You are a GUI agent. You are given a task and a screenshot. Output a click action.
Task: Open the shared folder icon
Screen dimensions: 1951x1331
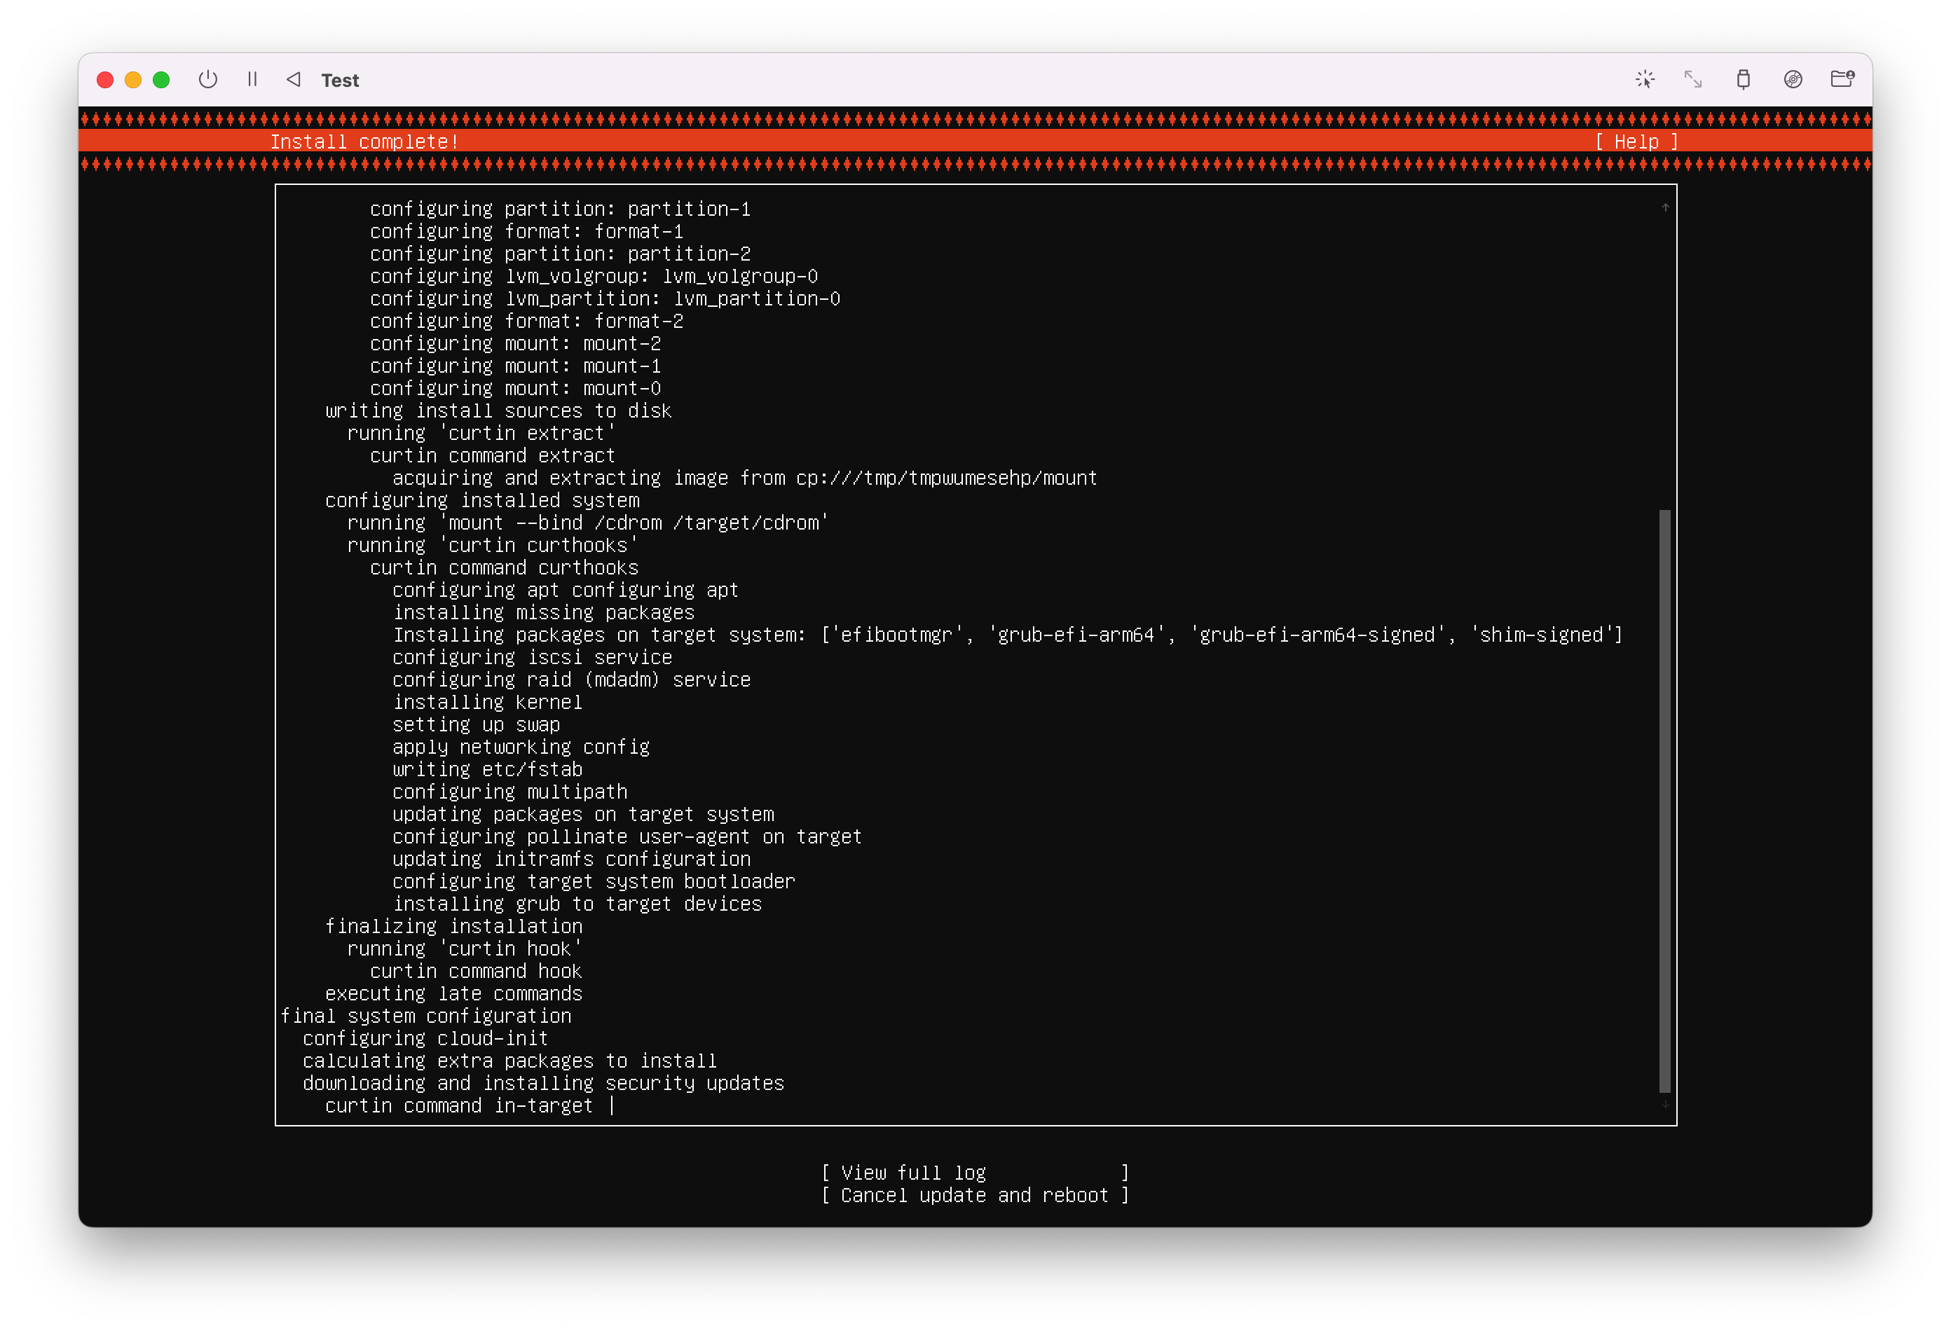click(1842, 80)
